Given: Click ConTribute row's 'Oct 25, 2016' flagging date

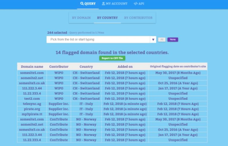Looking at the screenshot, I should tap(178, 130).
